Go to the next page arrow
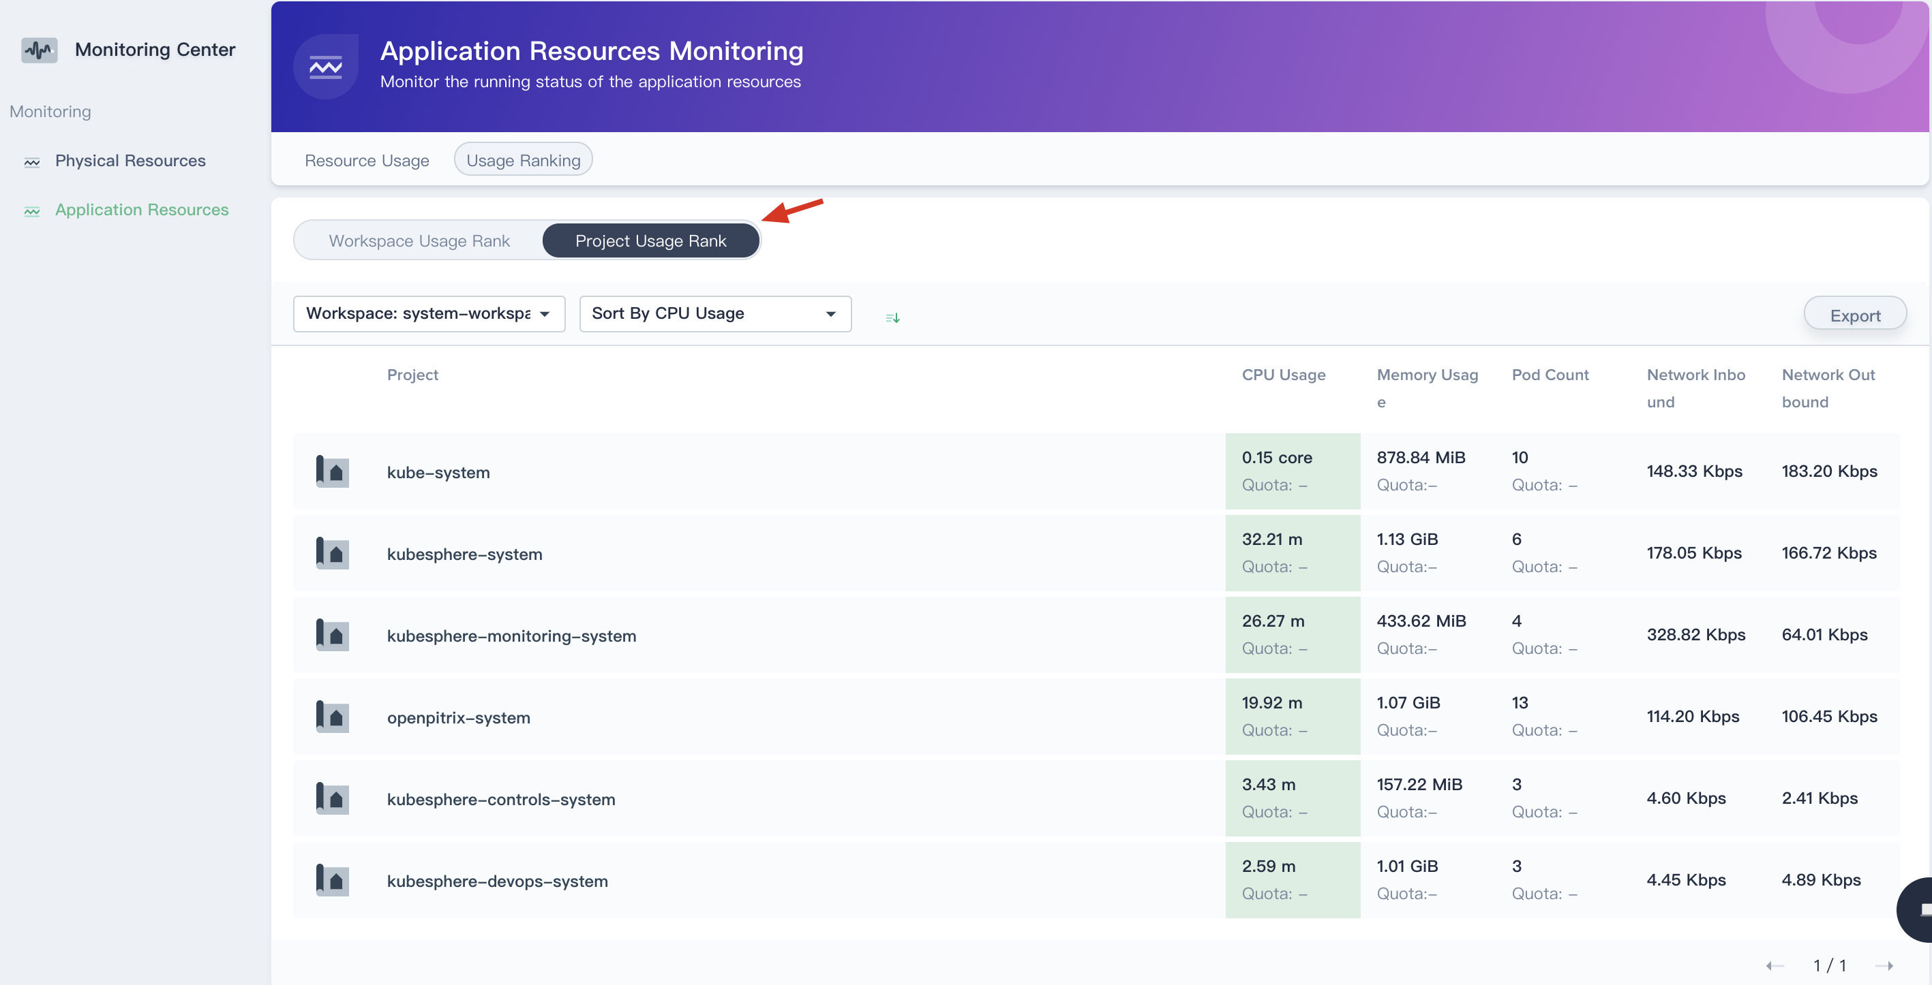Viewport: 1932px width, 985px height. (x=1884, y=965)
